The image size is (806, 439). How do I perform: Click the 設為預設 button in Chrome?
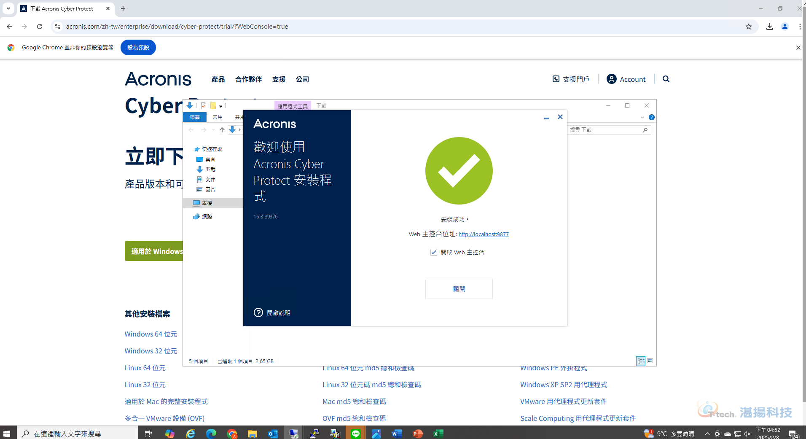point(138,48)
